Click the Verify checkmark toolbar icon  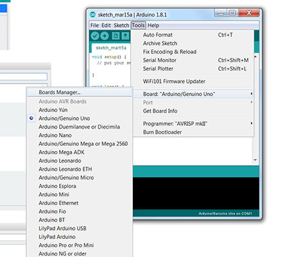point(95,36)
